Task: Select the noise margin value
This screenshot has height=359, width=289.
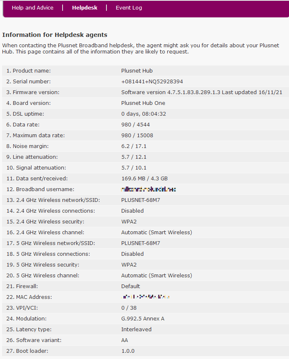Action: (x=131, y=146)
